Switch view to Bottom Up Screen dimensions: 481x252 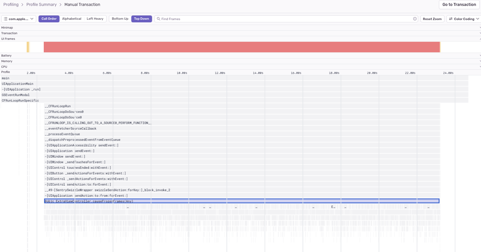pyautogui.click(x=120, y=19)
